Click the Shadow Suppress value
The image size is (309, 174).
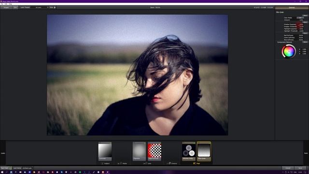tap(301, 25)
